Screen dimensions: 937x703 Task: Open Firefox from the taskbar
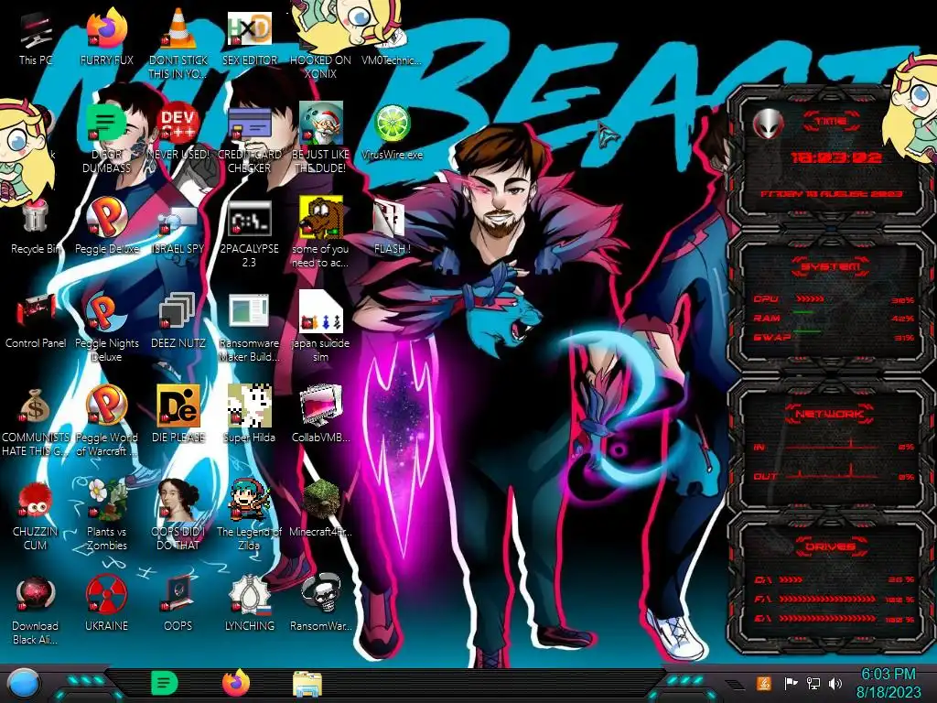coord(236,683)
